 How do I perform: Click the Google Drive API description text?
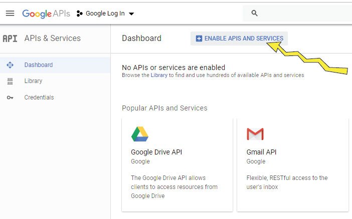pyautogui.click(x=174, y=187)
